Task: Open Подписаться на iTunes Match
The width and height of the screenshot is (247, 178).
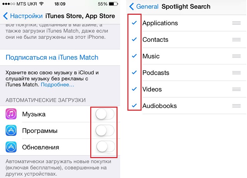Action: click(x=52, y=57)
